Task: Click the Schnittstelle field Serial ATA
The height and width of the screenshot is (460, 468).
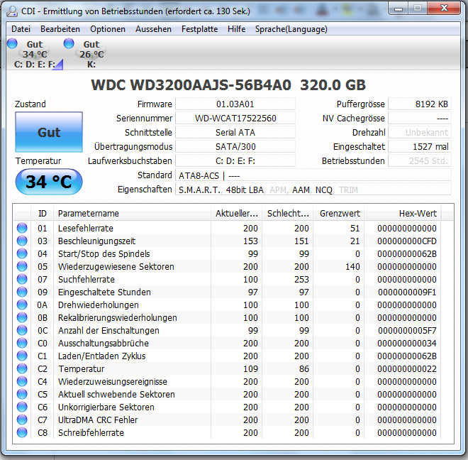Action: point(235,133)
